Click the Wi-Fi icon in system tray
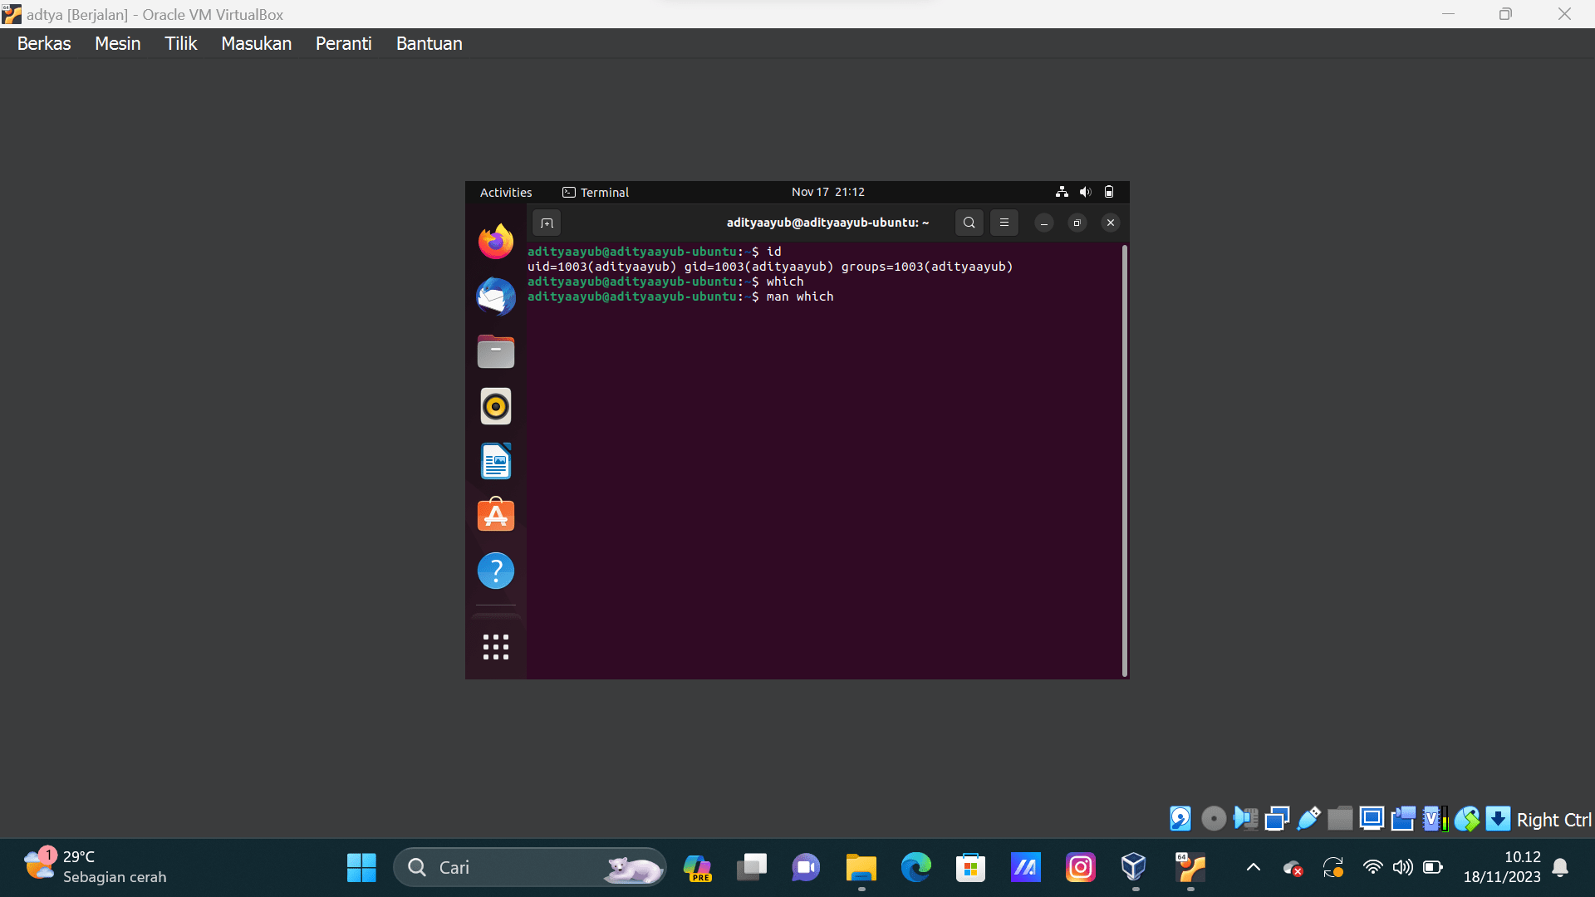Image resolution: width=1595 pixels, height=897 pixels. 1372,868
